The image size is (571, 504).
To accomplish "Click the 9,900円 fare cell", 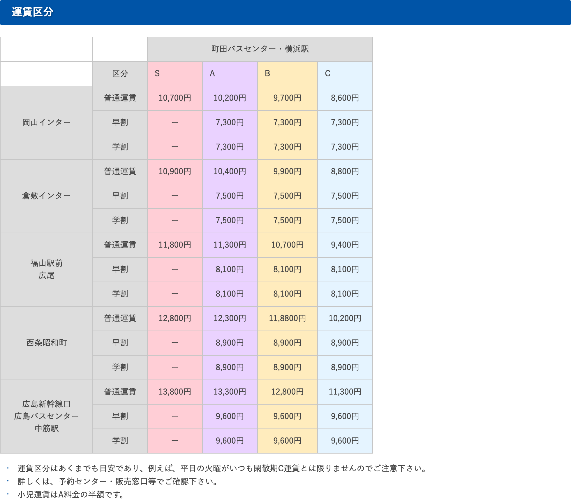I will [x=288, y=171].
